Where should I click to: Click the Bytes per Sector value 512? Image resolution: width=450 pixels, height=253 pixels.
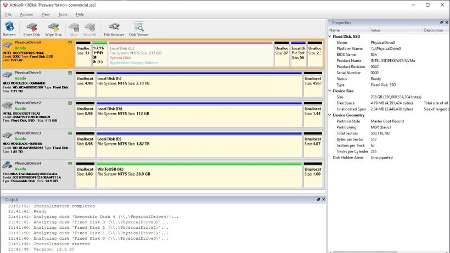[x=373, y=139]
